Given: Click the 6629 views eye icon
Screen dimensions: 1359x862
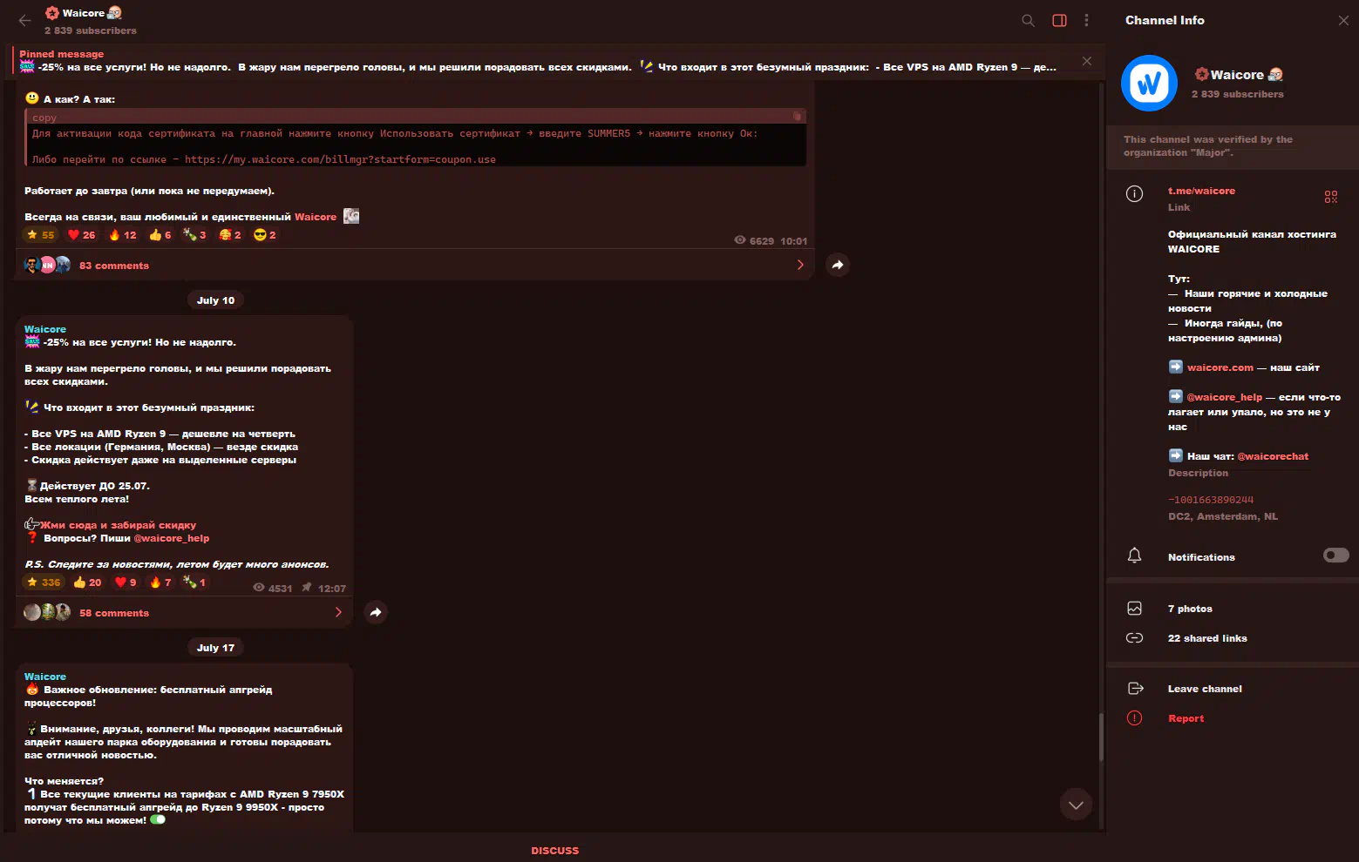Looking at the screenshot, I should pos(740,240).
